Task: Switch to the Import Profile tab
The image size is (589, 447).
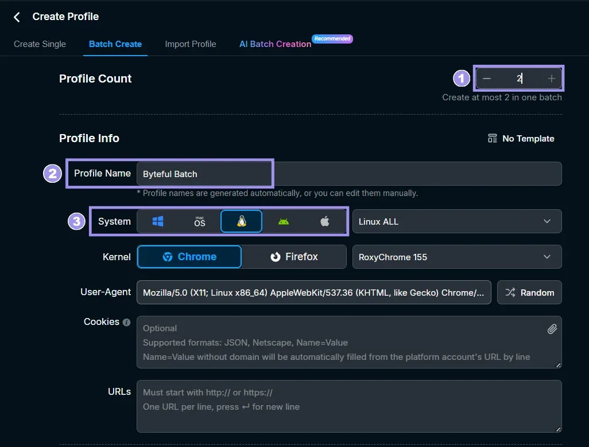Action: (x=191, y=44)
